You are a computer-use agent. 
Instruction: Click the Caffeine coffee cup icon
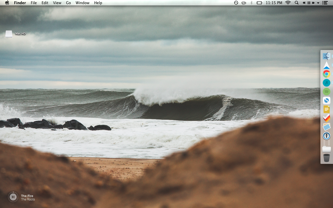point(244,3)
